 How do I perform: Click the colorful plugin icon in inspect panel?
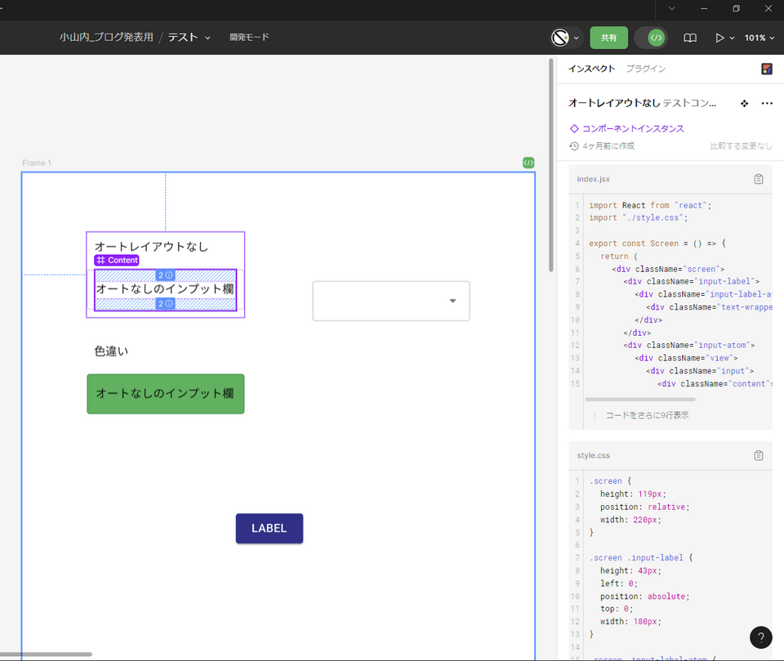point(766,69)
